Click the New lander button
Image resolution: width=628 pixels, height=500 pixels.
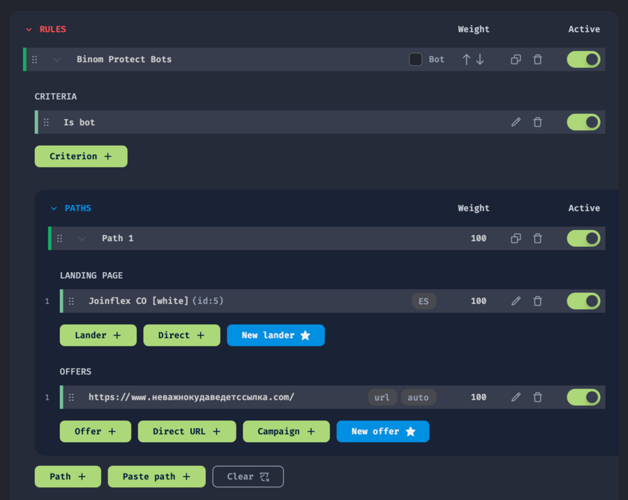click(276, 335)
